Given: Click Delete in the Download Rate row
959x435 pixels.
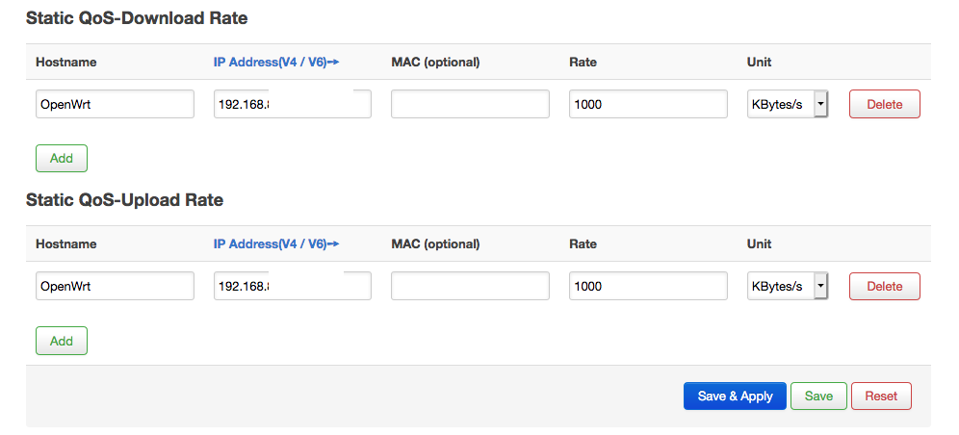Looking at the screenshot, I should coord(884,104).
